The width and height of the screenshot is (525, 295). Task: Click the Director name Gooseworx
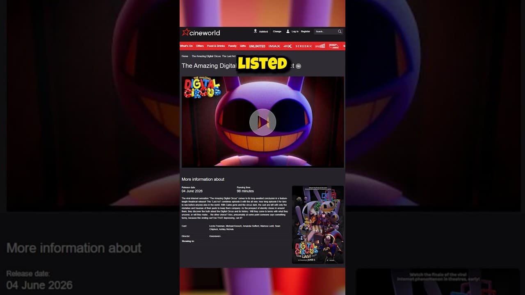[215, 236]
